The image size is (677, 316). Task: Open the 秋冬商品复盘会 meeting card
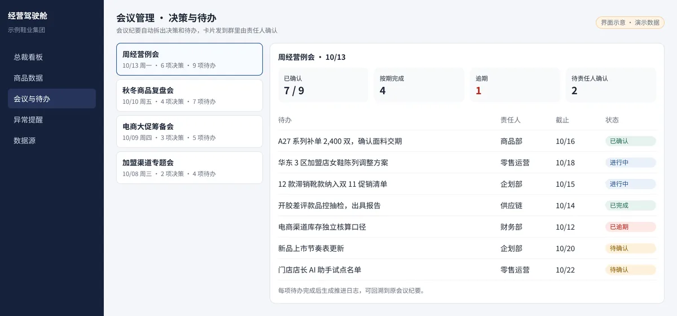click(x=190, y=95)
